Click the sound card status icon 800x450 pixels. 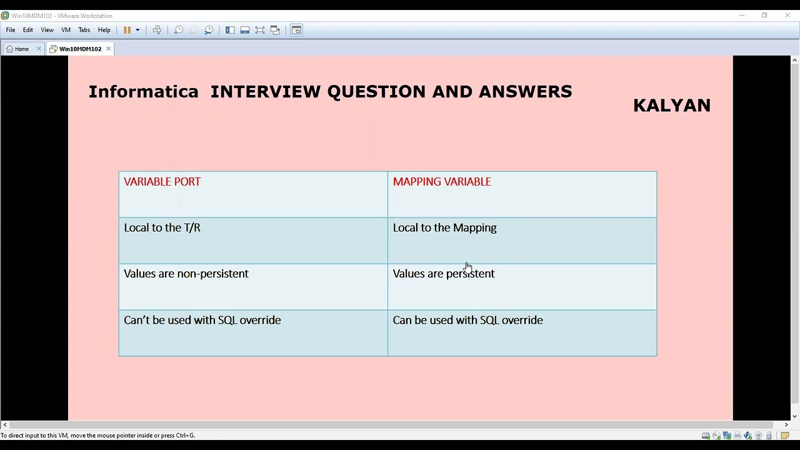[747, 436]
